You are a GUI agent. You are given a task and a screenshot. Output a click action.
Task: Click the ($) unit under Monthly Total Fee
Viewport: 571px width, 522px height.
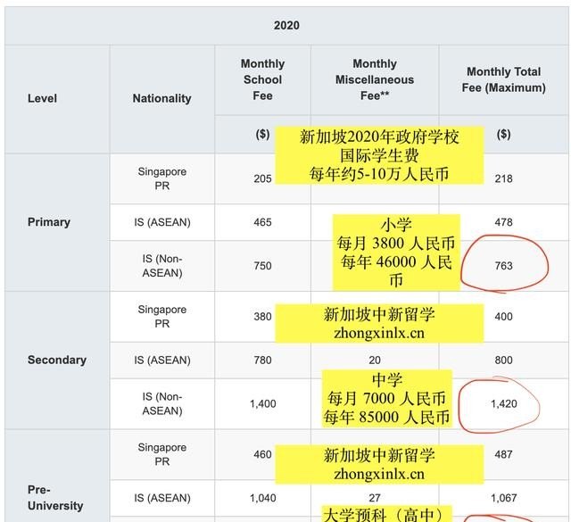(503, 135)
